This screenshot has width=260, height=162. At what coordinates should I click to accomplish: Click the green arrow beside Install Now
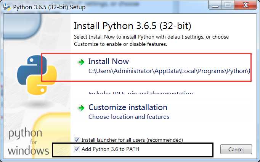point(81,62)
